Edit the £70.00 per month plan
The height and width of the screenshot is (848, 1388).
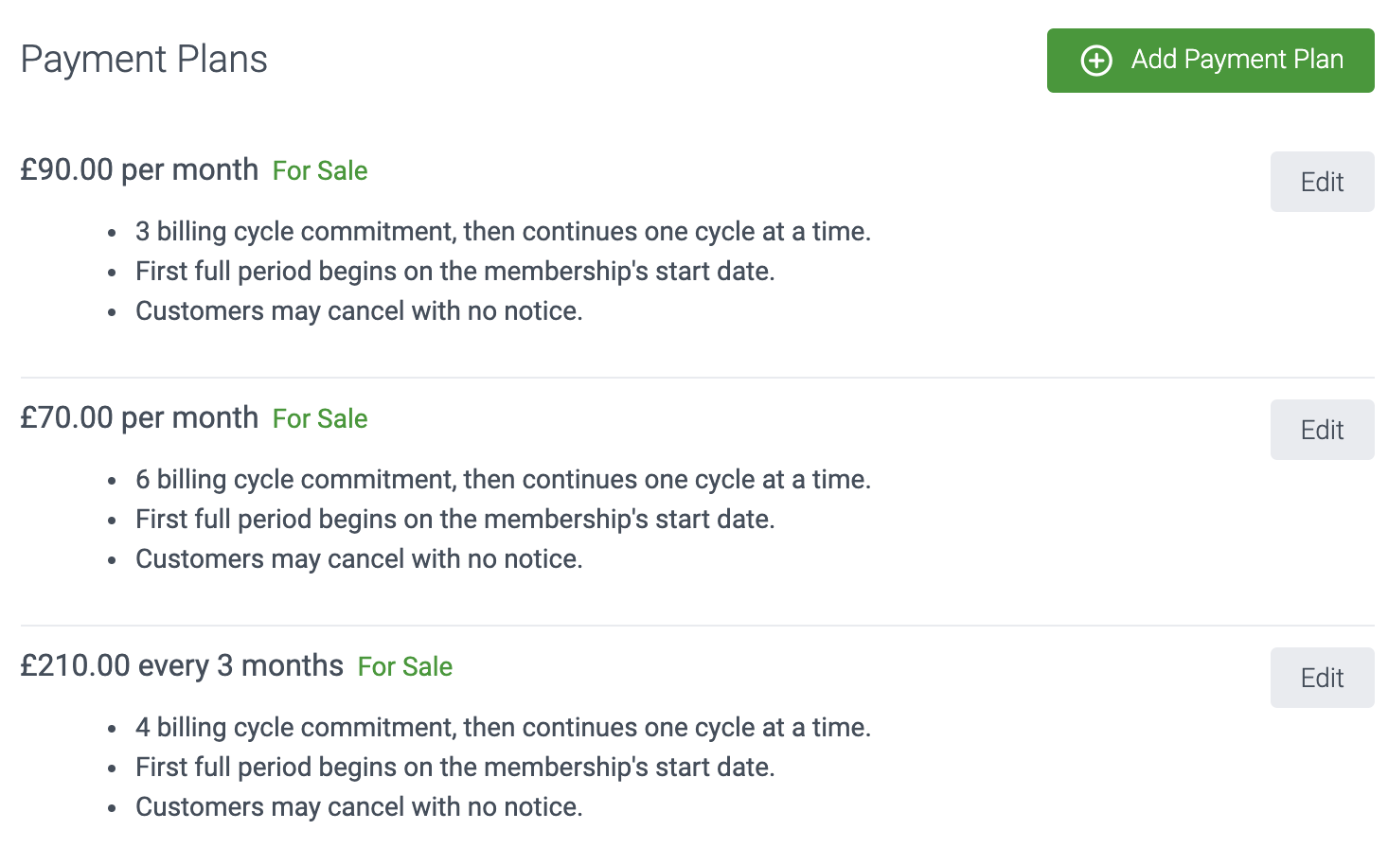tap(1322, 430)
